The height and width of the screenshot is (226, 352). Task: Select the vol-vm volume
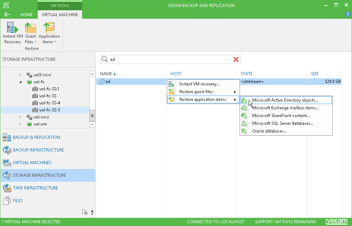click(x=40, y=124)
